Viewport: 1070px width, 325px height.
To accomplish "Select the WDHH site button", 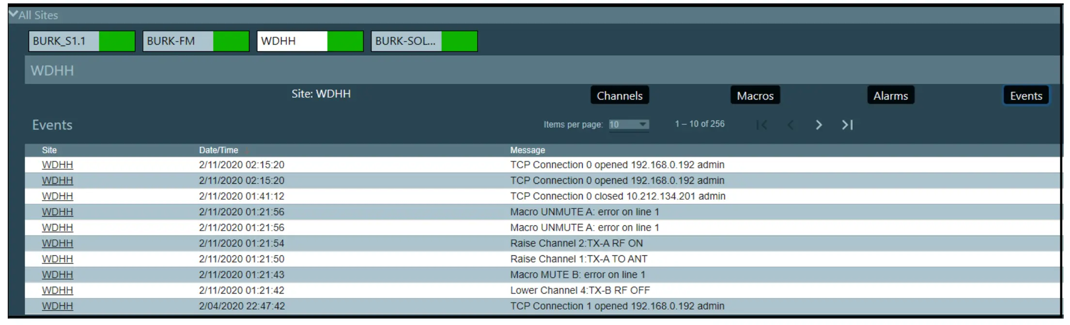I will point(291,41).
